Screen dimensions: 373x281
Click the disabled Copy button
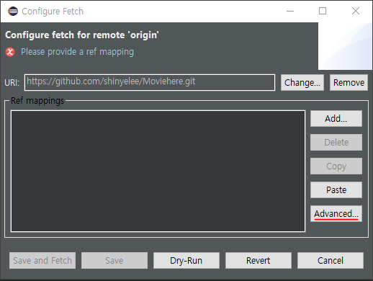[336, 166]
